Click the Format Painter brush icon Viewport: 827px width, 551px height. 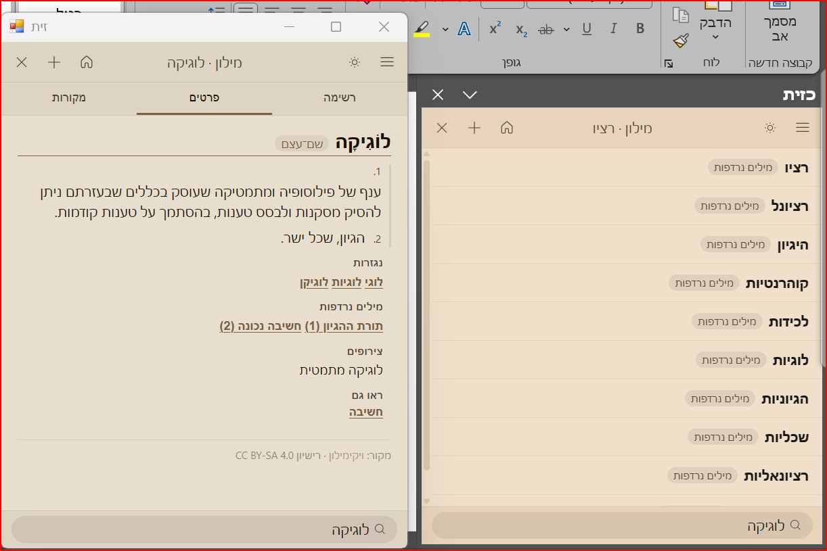click(x=681, y=41)
